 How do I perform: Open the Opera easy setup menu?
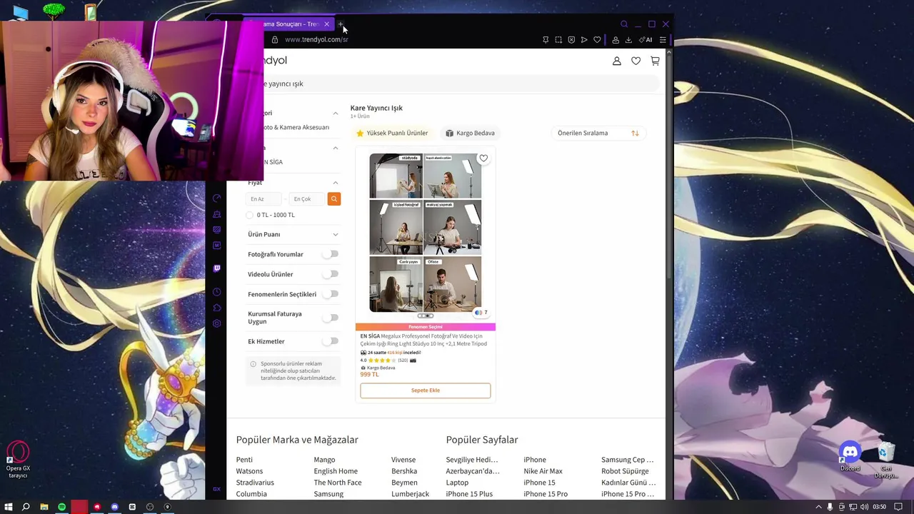[x=663, y=40]
